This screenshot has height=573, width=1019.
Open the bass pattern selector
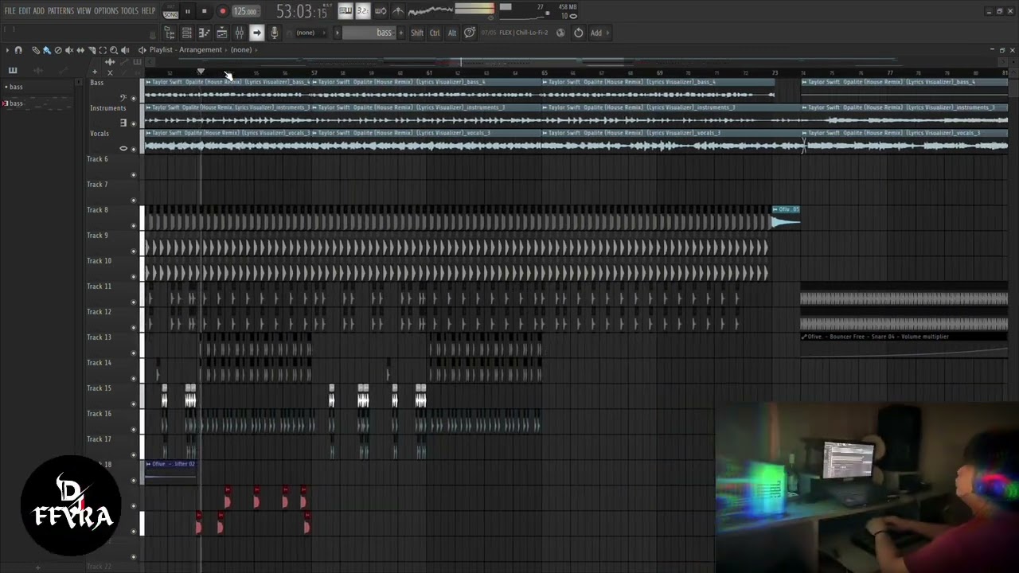click(369, 33)
